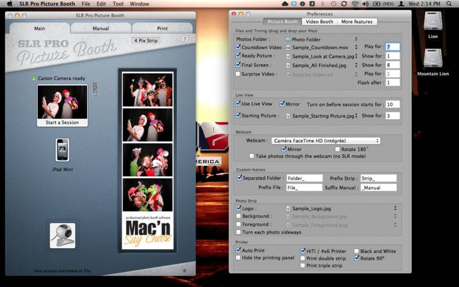The image size is (459, 287).
Task: Open Sample_Look at Camera.jpg popup arrows
Action: tap(356, 56)
